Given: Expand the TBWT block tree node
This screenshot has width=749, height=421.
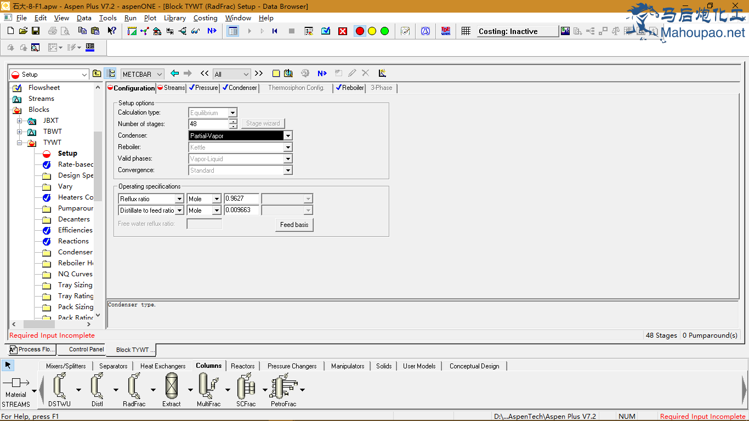Looking at the screenshot, I should (20, 132).
